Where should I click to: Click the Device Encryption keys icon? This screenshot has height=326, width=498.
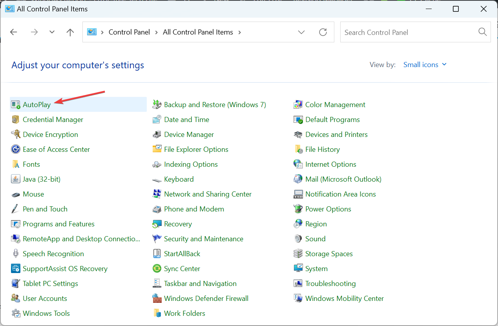point(16,135)
